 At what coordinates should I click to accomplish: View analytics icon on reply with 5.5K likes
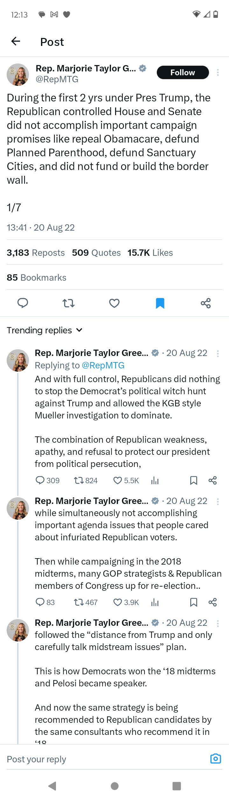[x=155, y=480]
